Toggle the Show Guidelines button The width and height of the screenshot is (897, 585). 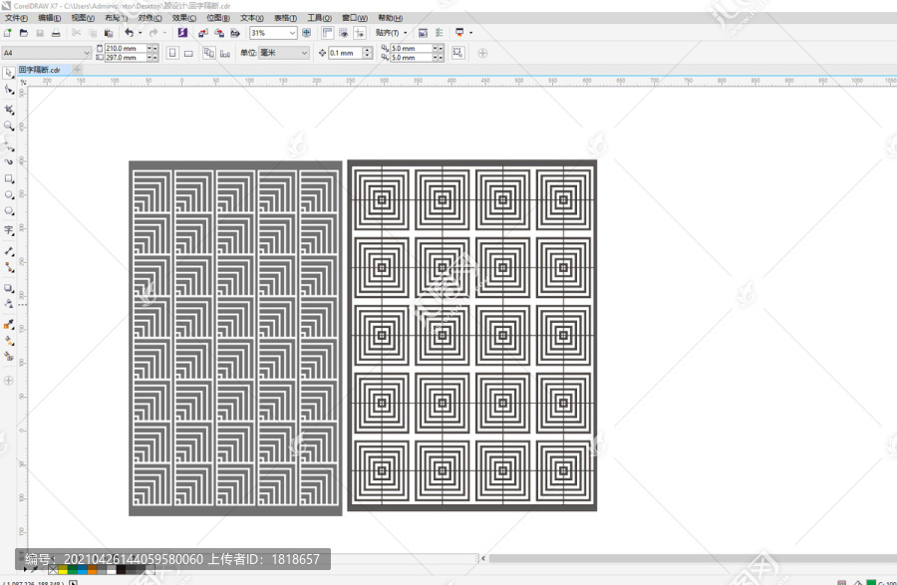pos(359,33)
